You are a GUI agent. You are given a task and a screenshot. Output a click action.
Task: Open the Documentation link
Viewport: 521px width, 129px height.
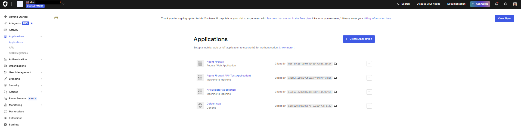pyautogui.click(x=456, y=4)
